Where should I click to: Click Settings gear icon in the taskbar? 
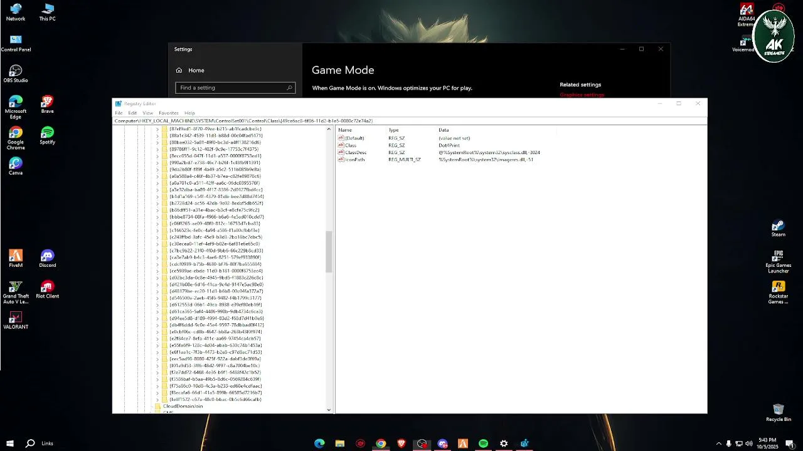coord(504,443)
